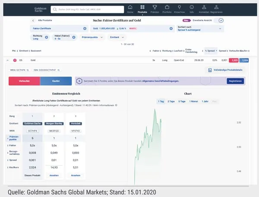Click the hexagon 5 points badge
Image resolution: width=259 pixels, height=197 pixels.
click(79, 81)
